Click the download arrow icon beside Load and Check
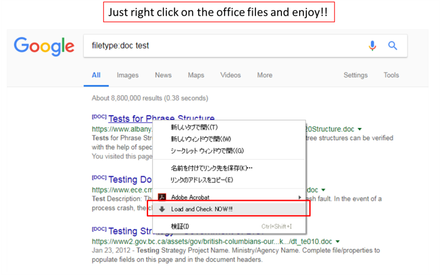 pyautogui.click(x=162, y=209)
